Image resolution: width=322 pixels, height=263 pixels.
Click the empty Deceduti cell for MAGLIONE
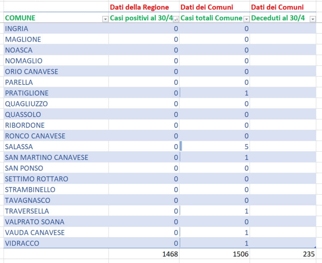(283, 39)
